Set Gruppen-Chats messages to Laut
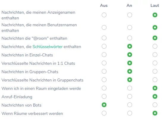 pyautogui.click(x=155, y=71)
